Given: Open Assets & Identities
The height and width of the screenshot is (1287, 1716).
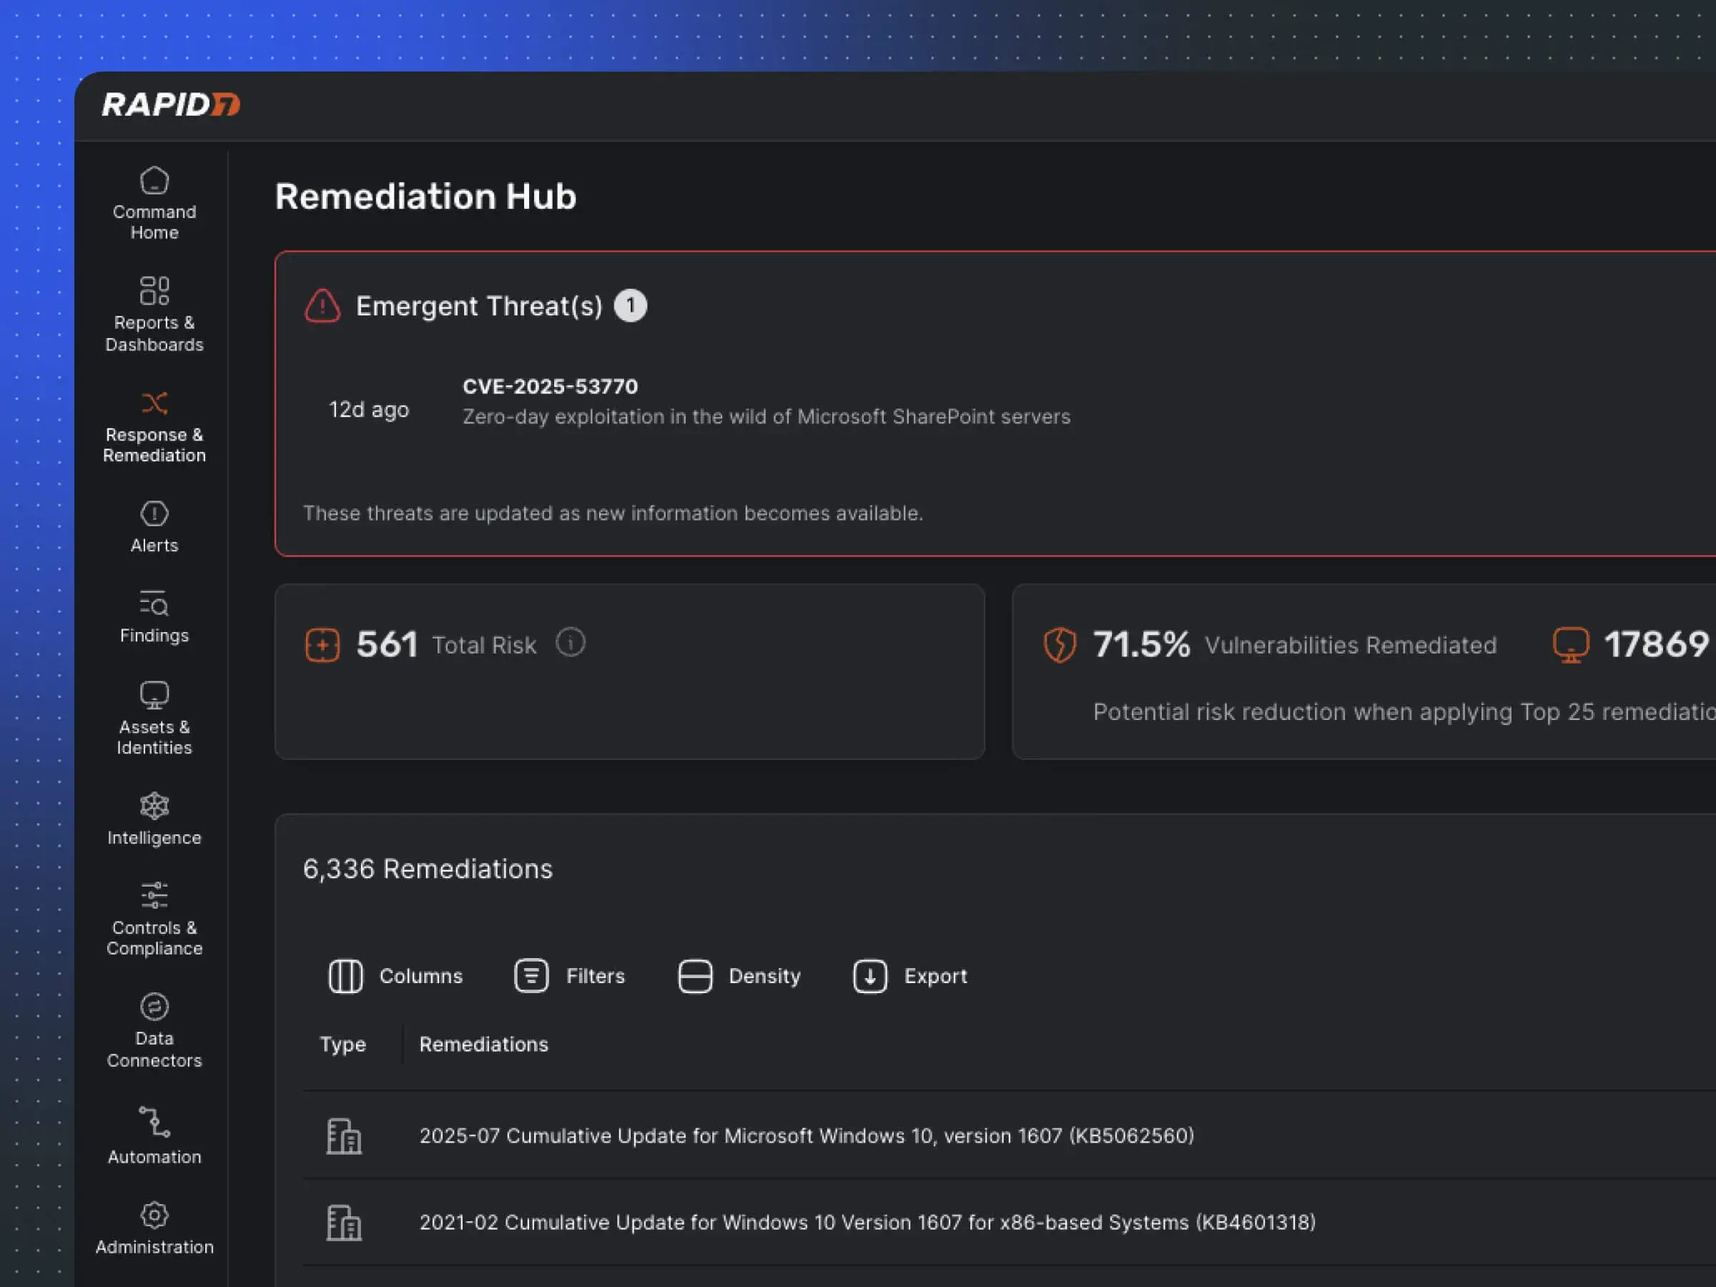Looking at the screenshot, I should 154,717.
